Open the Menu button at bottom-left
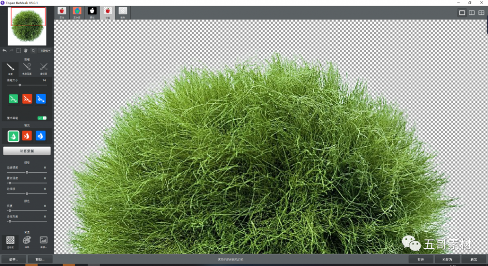This screenshot has height=266, width=488. tap(14, 259)
